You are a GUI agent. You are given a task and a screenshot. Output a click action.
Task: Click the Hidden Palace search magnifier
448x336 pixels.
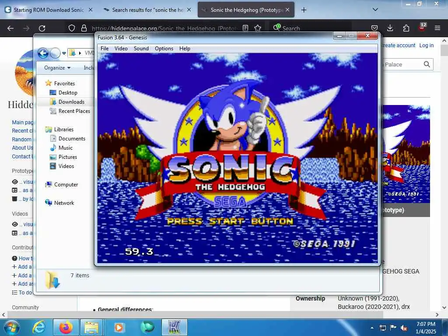tap(427, 64)
